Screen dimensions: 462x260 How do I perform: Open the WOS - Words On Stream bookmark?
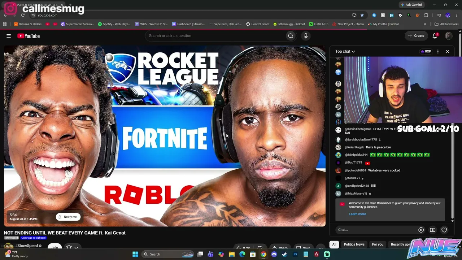click(151, 24)
